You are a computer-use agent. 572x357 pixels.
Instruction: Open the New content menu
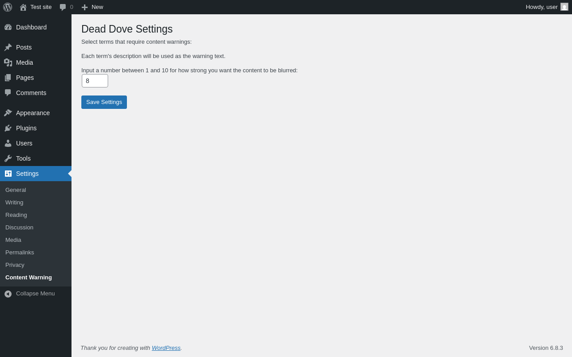[x=93, y=7]
